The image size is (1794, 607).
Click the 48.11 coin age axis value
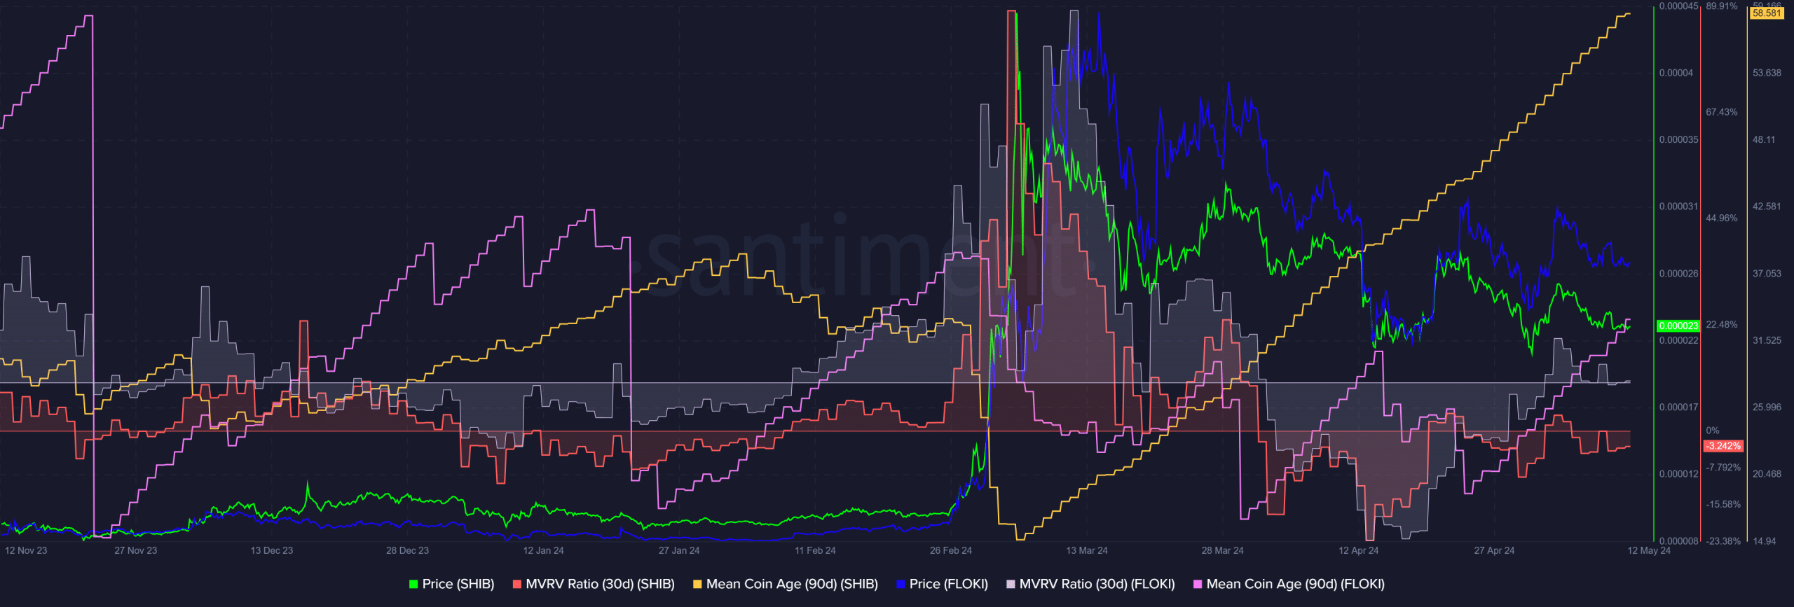(x=1764, y=139)
